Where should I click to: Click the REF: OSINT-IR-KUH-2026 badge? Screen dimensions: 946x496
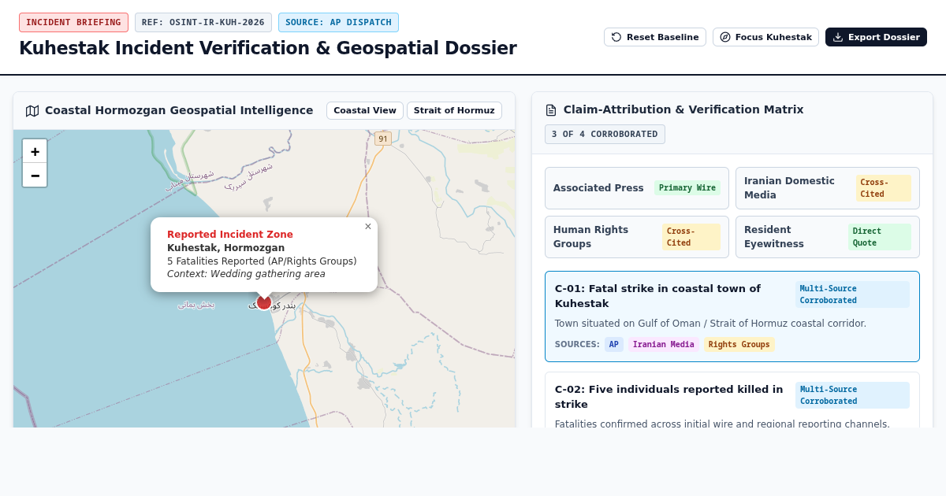(203, 22)
